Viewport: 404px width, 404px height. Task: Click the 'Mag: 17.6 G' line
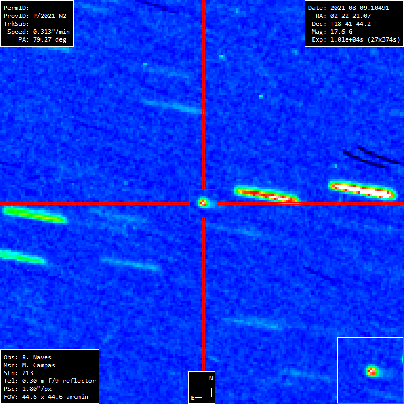(x=332, y=32)
